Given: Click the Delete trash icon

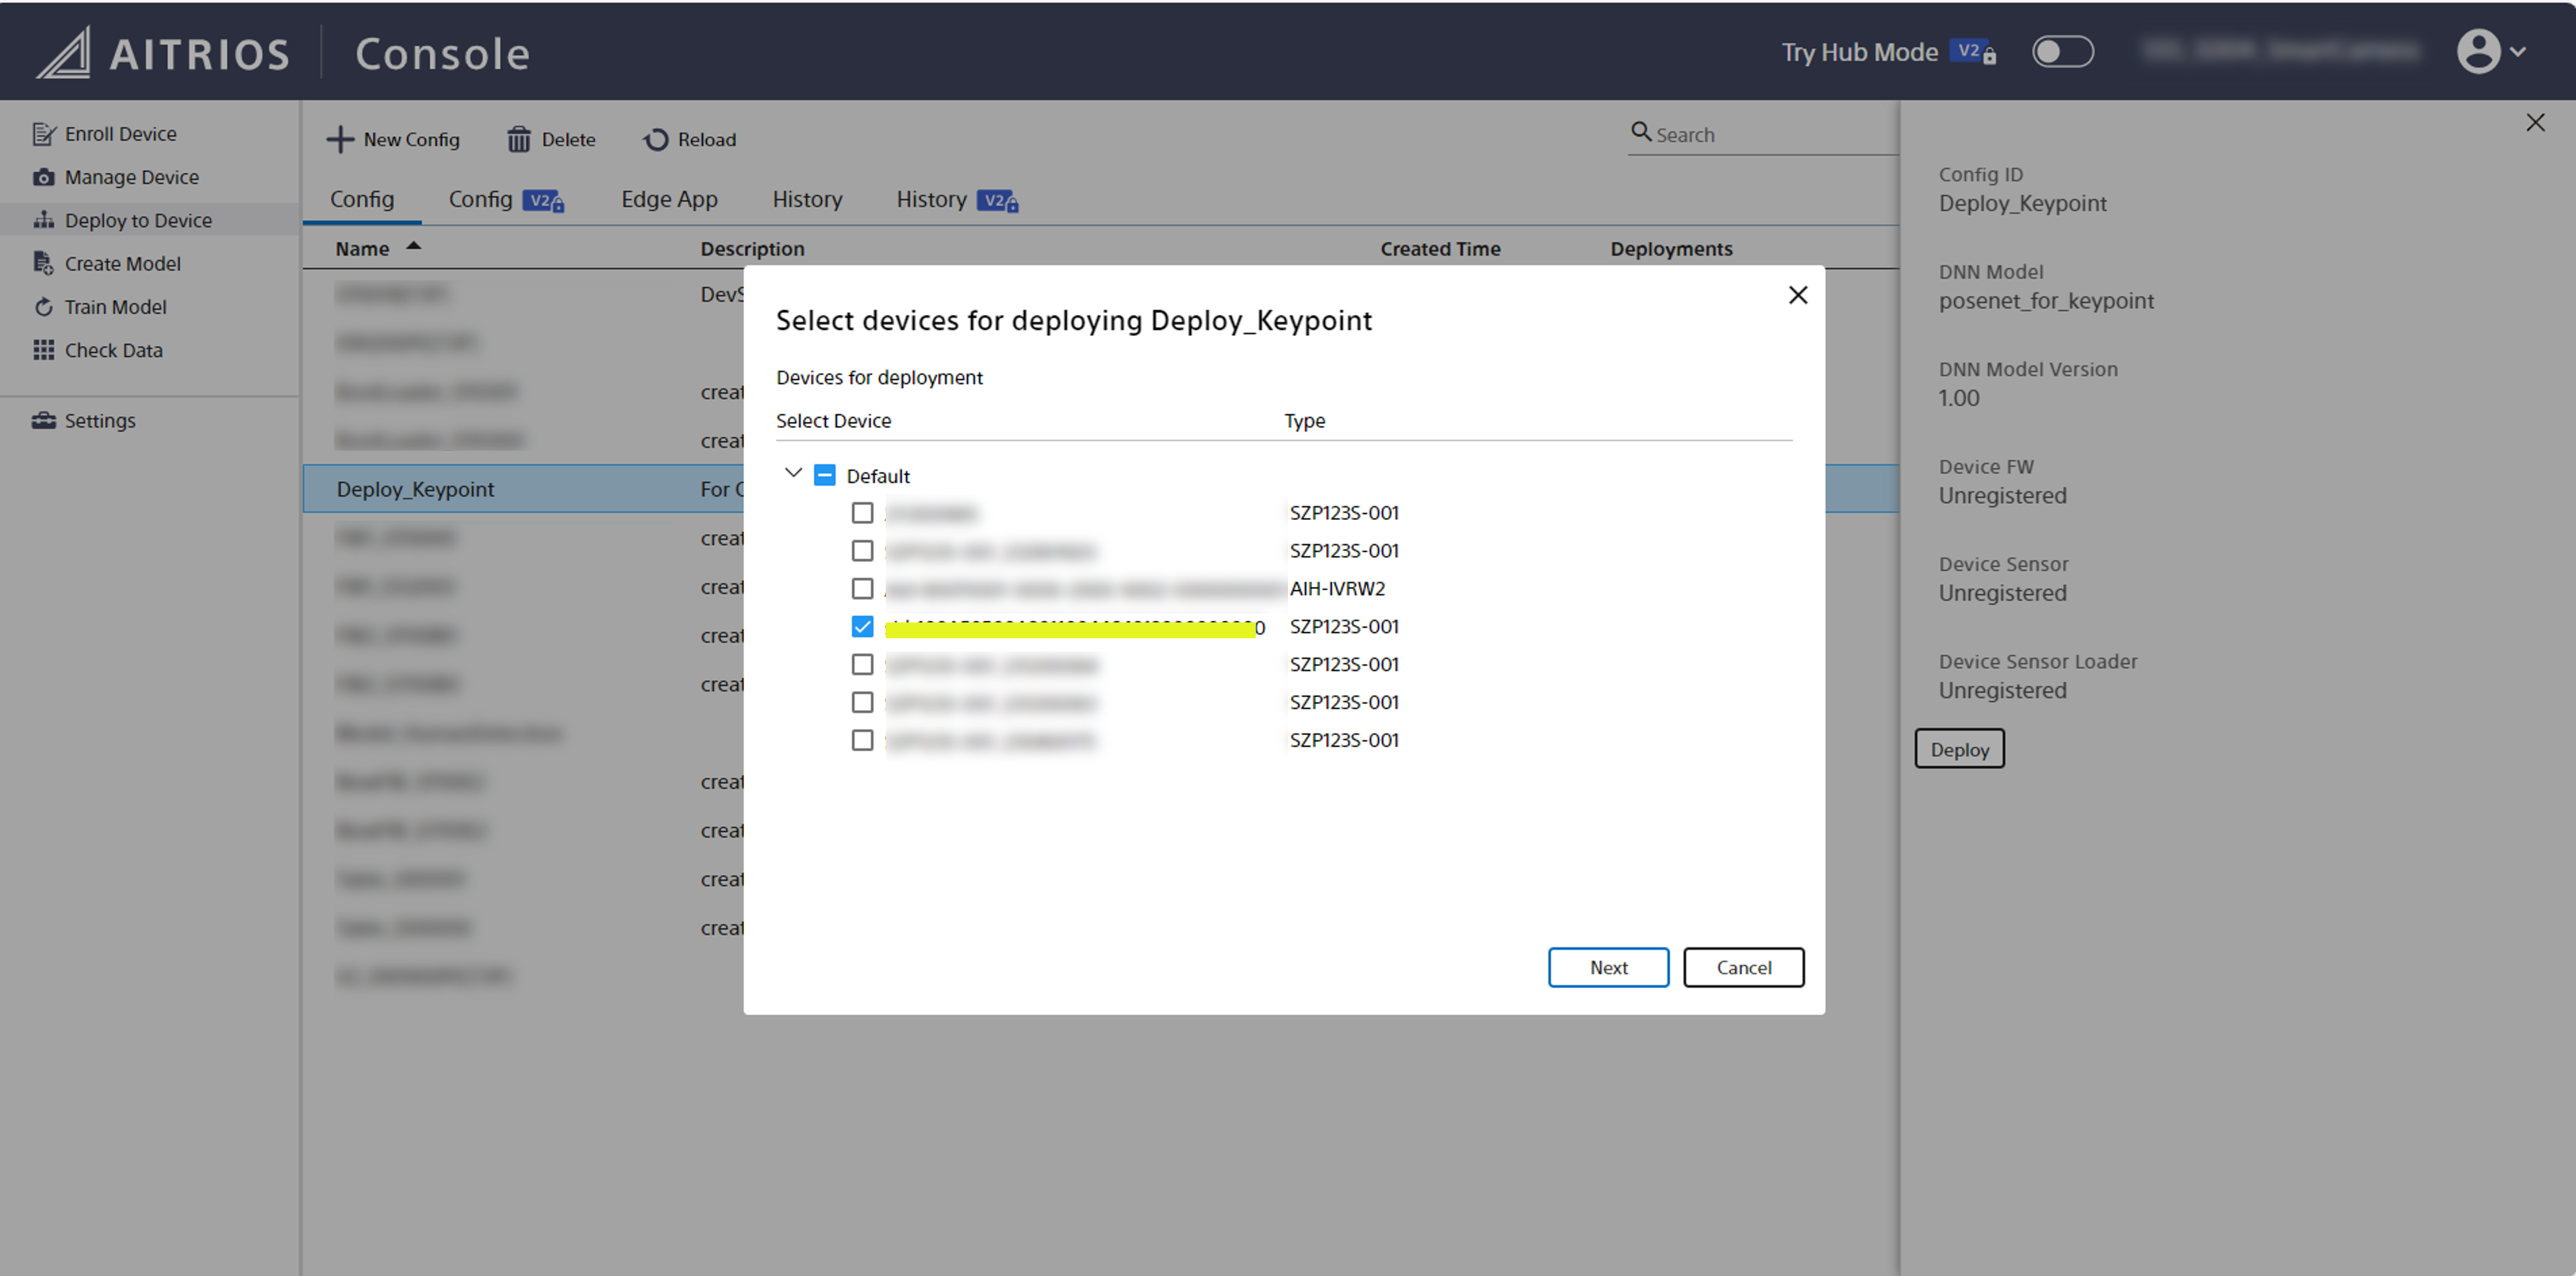Looking at the screenshot, I should (518, 140).
